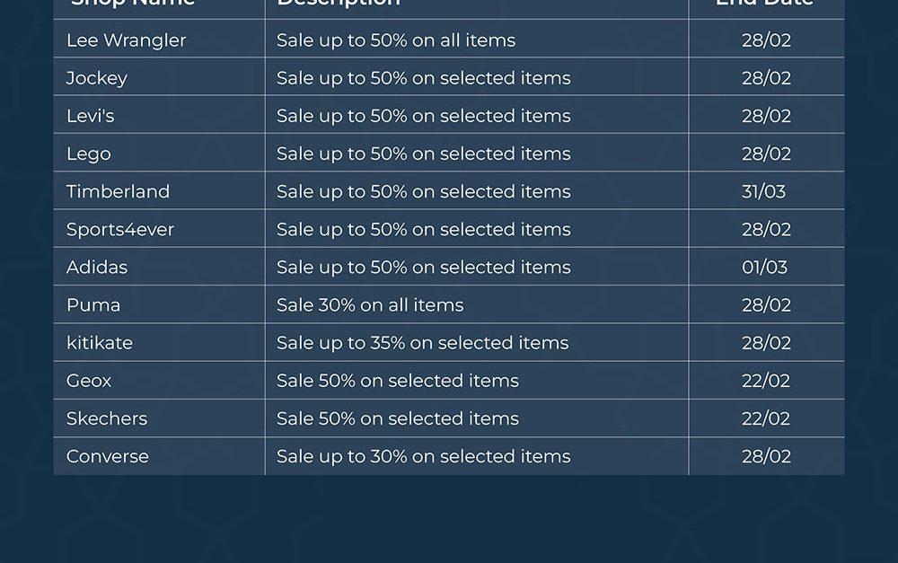Select the Skechers sale description text
898x563 pixels.
tap(398, 418)
